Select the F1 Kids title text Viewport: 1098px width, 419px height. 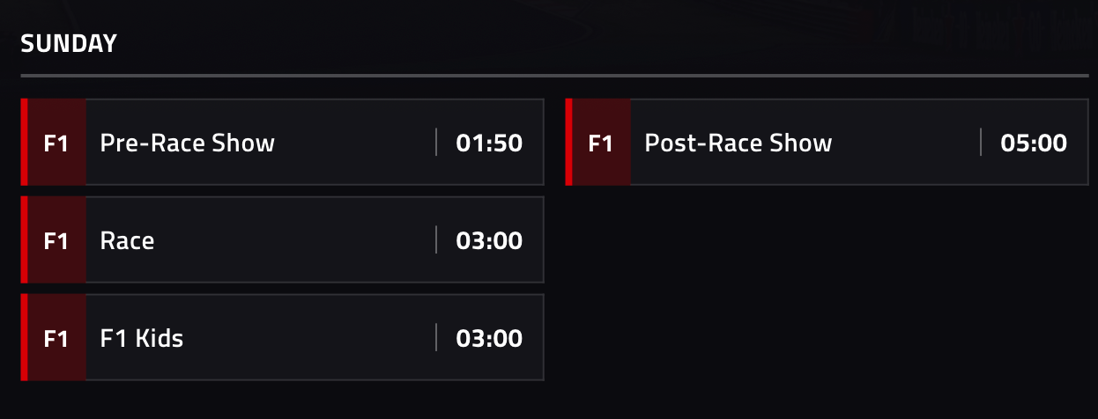pos(142,338)
